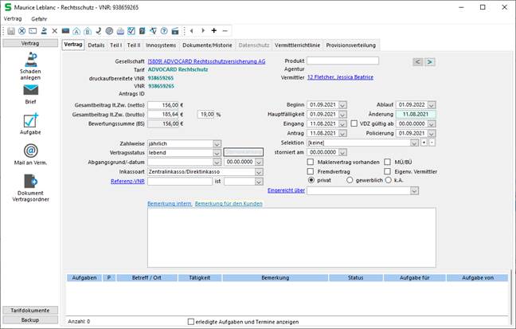Enable the Maklervertrag vorhanden checkbox
The image size is (516, 329).
coord(311,162)
